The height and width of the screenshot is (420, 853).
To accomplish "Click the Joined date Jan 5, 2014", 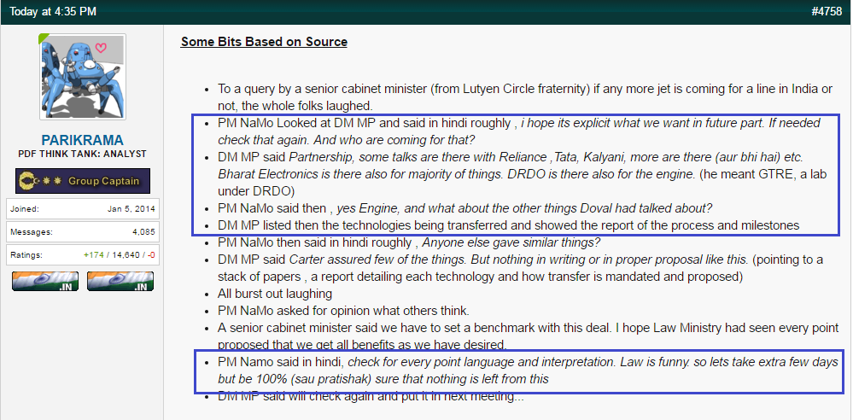I will click(131, 209).
